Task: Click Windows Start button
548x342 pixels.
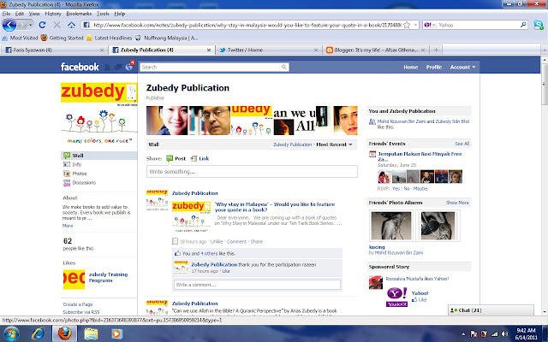Action: click(x=11, y=333)
